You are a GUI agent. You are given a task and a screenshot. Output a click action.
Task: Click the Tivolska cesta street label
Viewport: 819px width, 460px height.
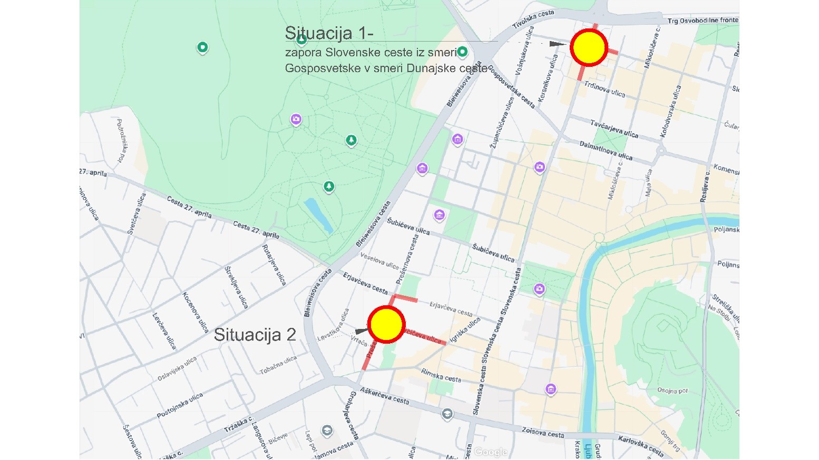pyautogui.click(x=533, y=19)
